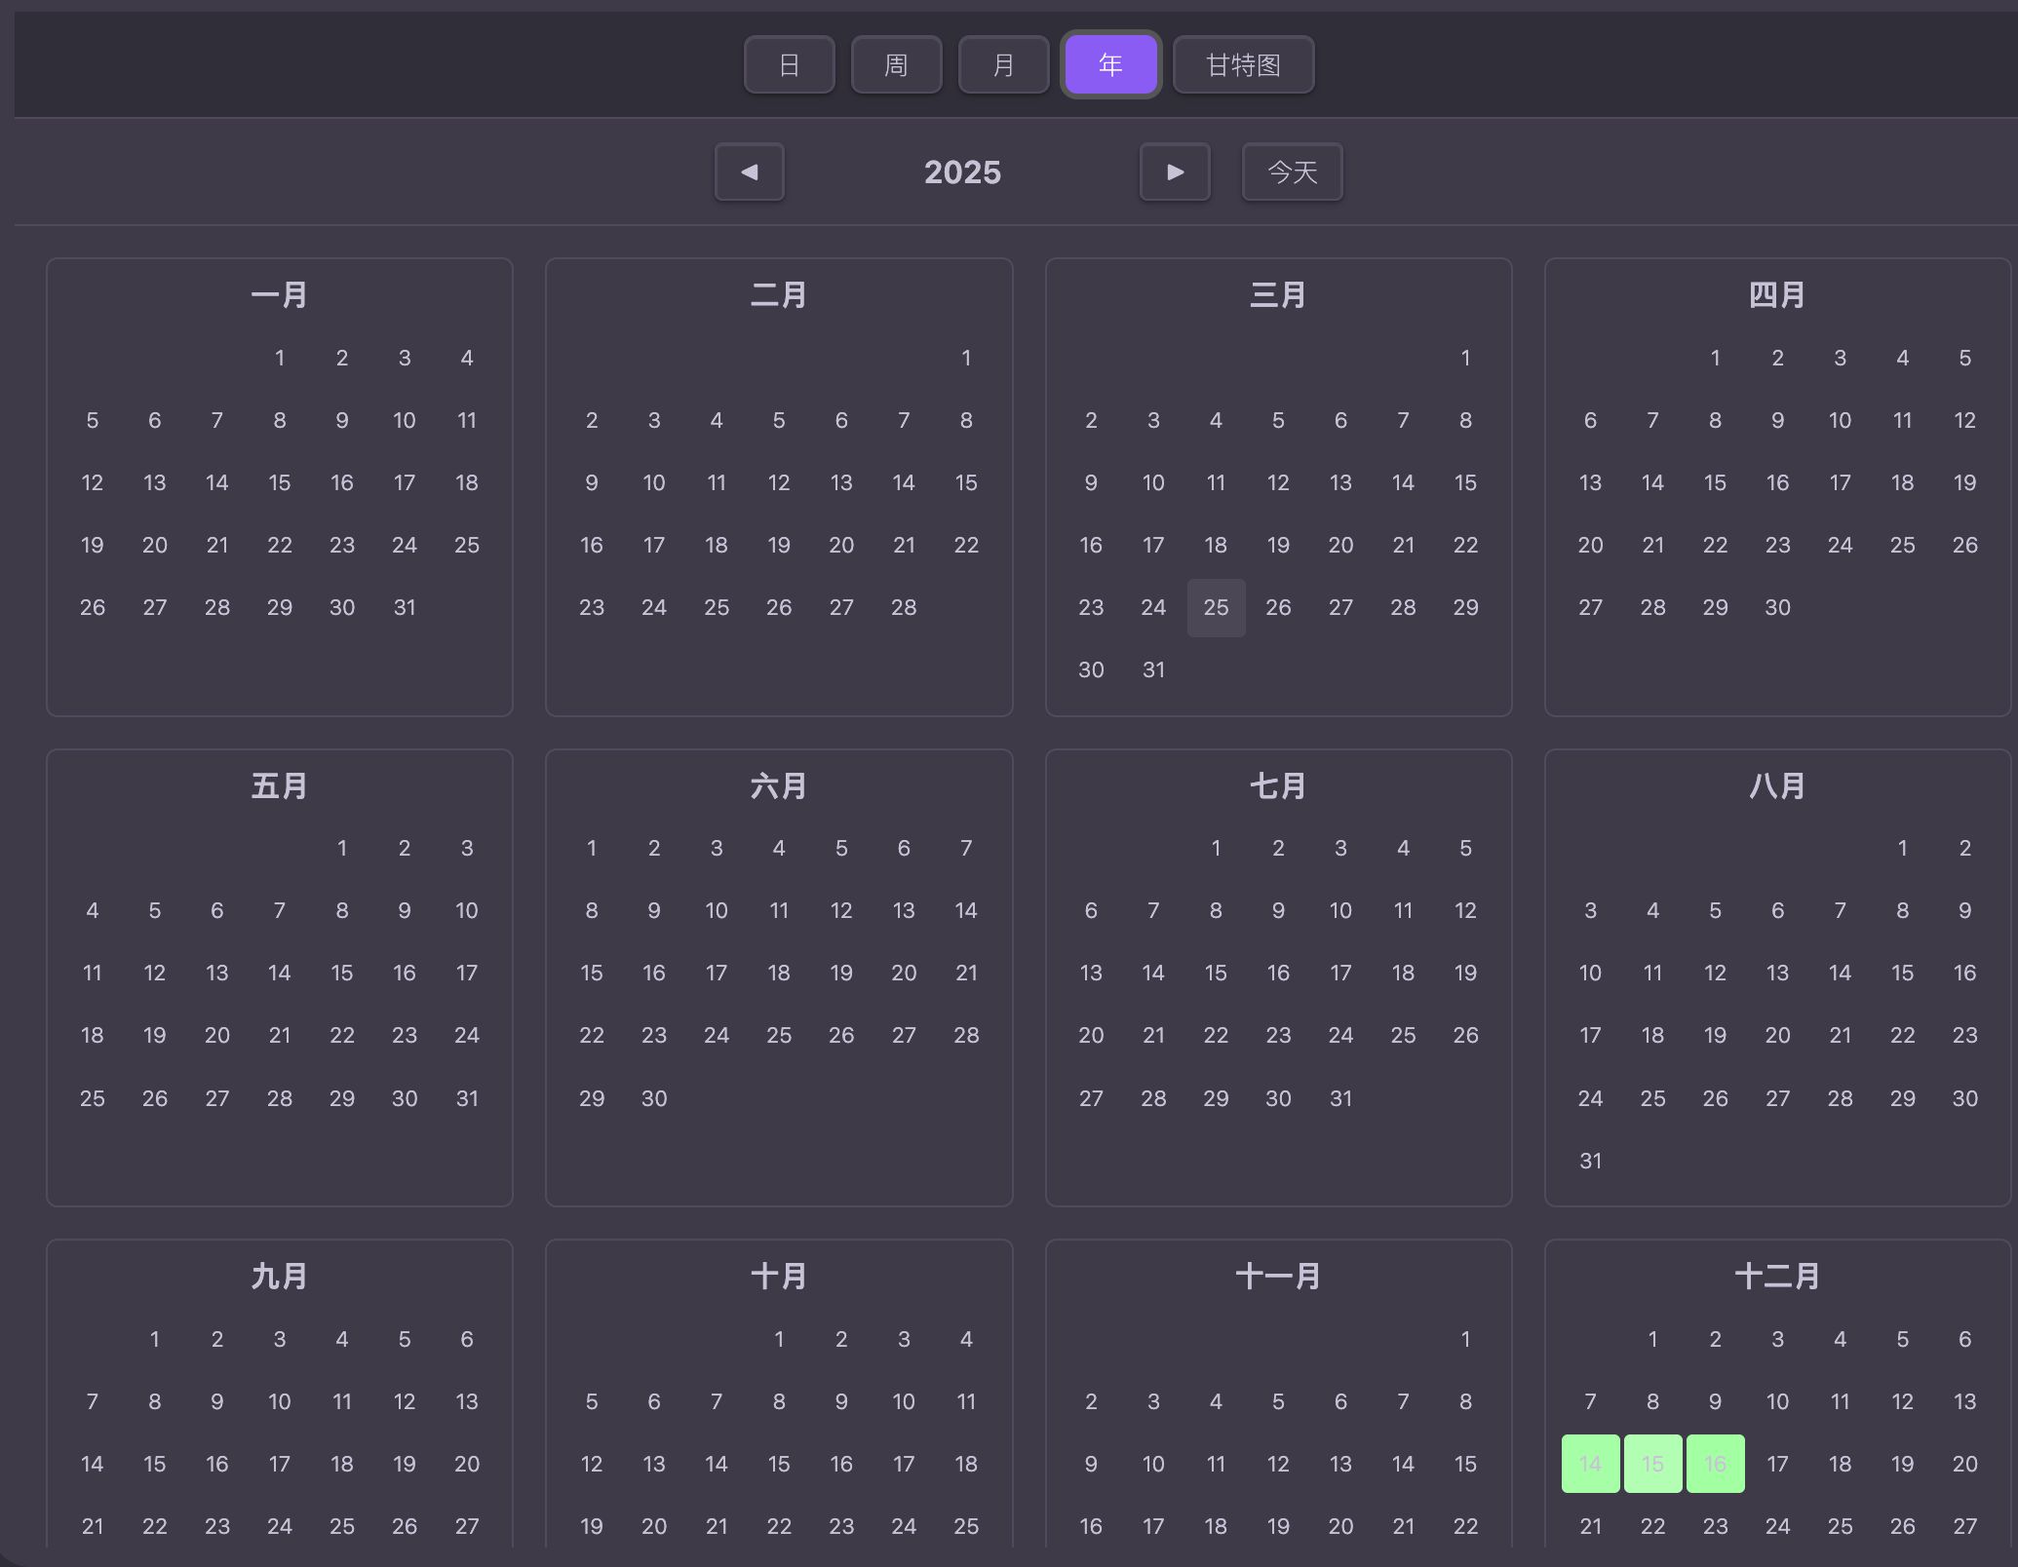Open the 一月 January month header
This screenshot has height=1567, width=2018.
(x=280, y=295)
